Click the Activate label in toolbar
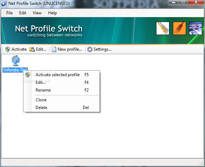The width and height of the screenshot is (205, 167). coord(19,49)
